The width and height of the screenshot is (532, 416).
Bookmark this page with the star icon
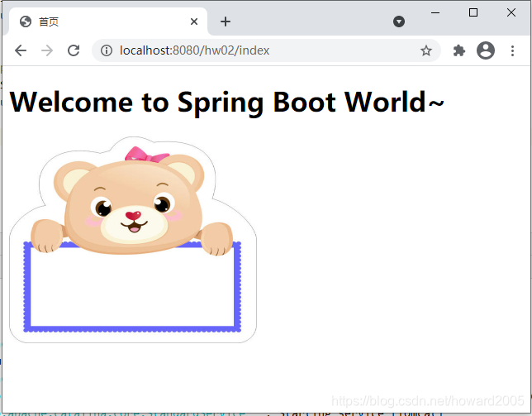tap(426, 50)
